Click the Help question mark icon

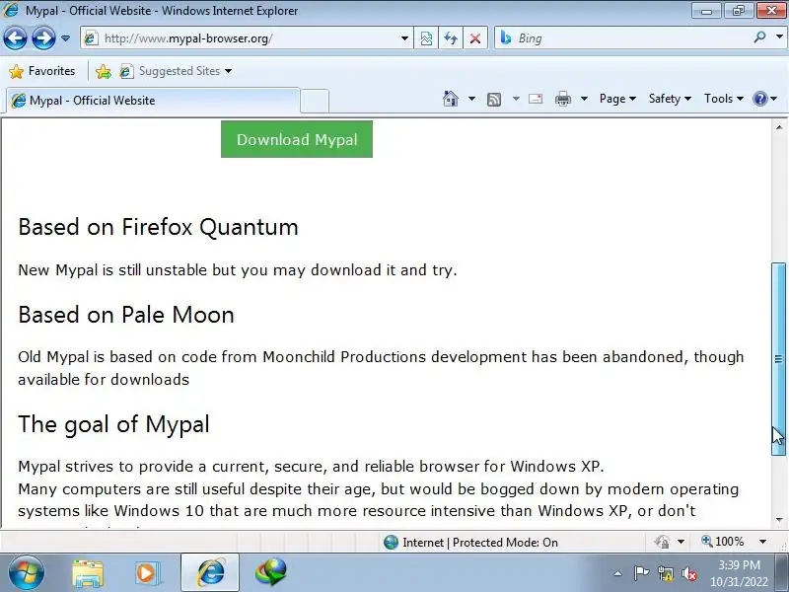point(759,99)
